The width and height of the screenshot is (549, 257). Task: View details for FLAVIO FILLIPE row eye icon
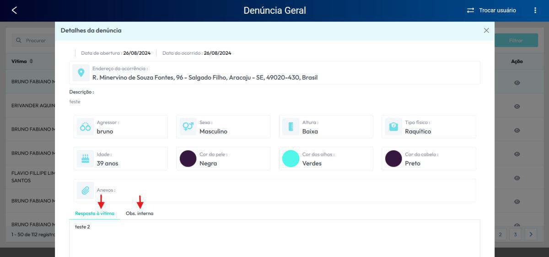pyautogui.click(x=517, y=178)
